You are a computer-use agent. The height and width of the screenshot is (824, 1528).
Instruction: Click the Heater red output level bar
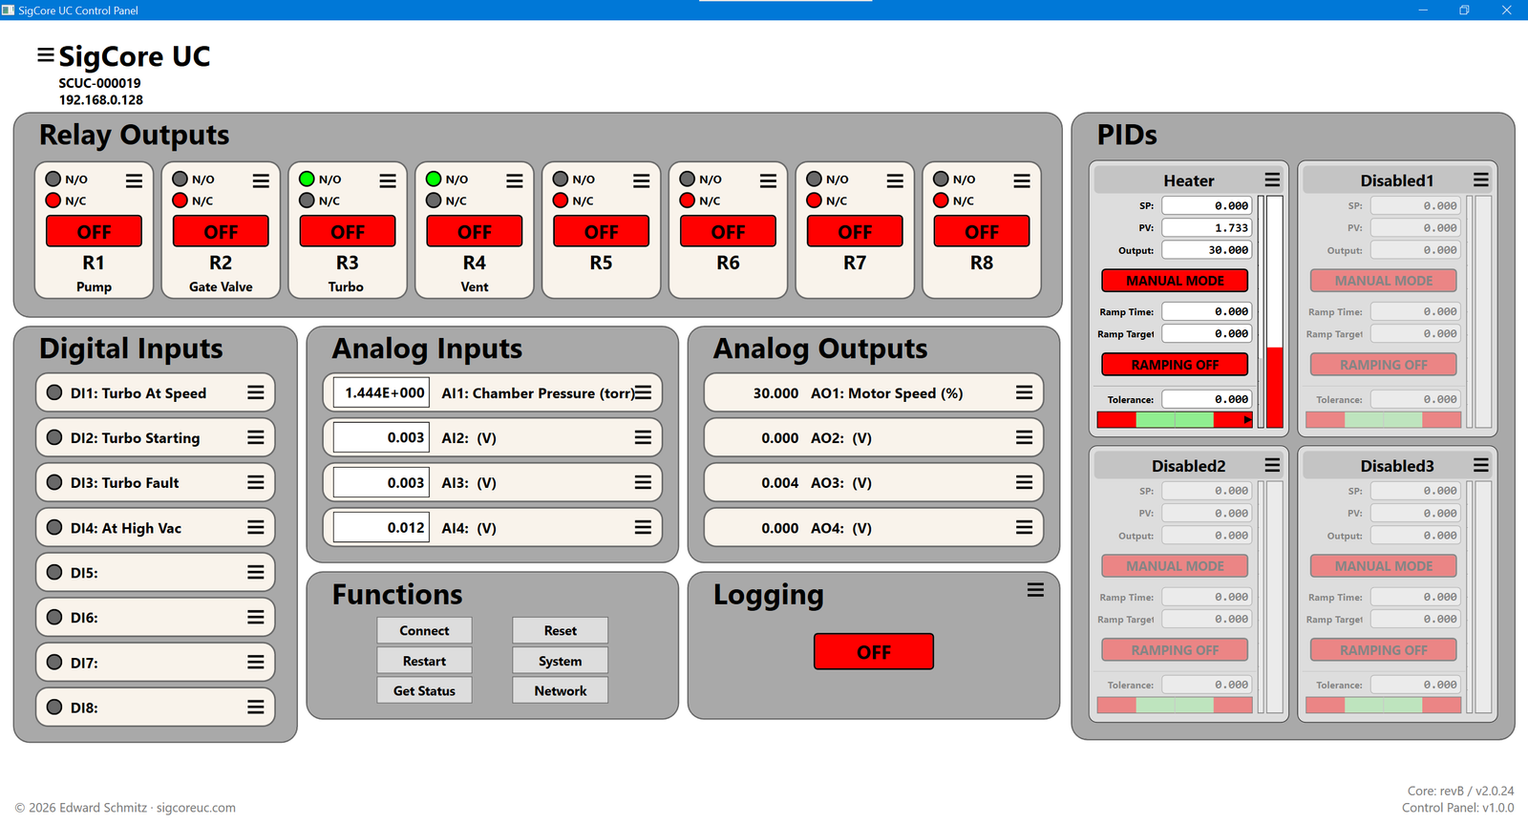point(1274,387)
